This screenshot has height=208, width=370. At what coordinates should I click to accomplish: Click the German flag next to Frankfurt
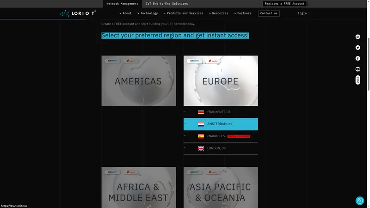(x=201, y=112)
